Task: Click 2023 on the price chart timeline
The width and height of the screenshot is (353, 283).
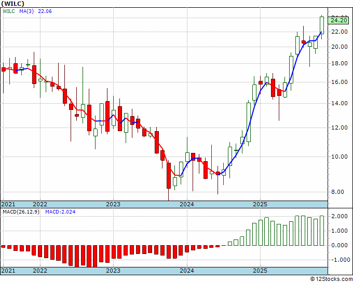Action: [x=113, y=204]
